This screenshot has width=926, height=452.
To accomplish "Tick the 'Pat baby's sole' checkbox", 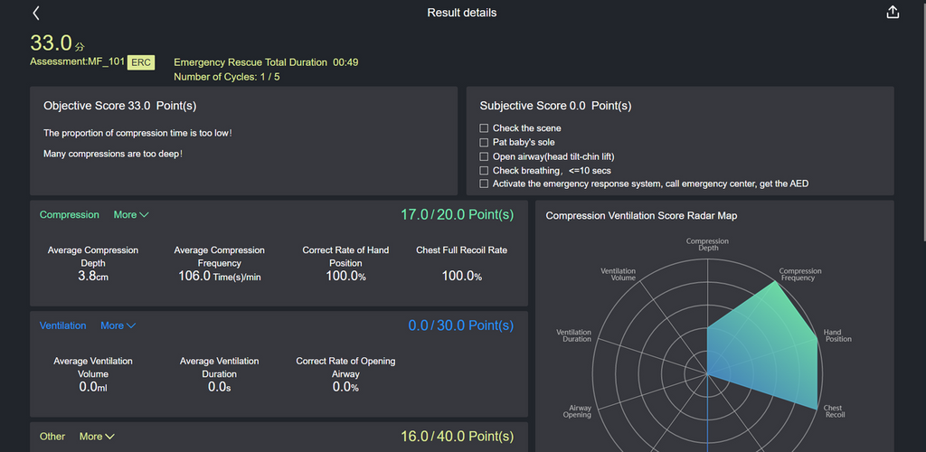I will [x=485, y=142].
